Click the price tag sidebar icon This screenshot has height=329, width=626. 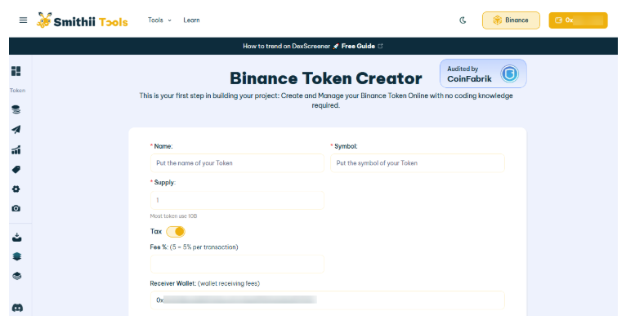16,170
